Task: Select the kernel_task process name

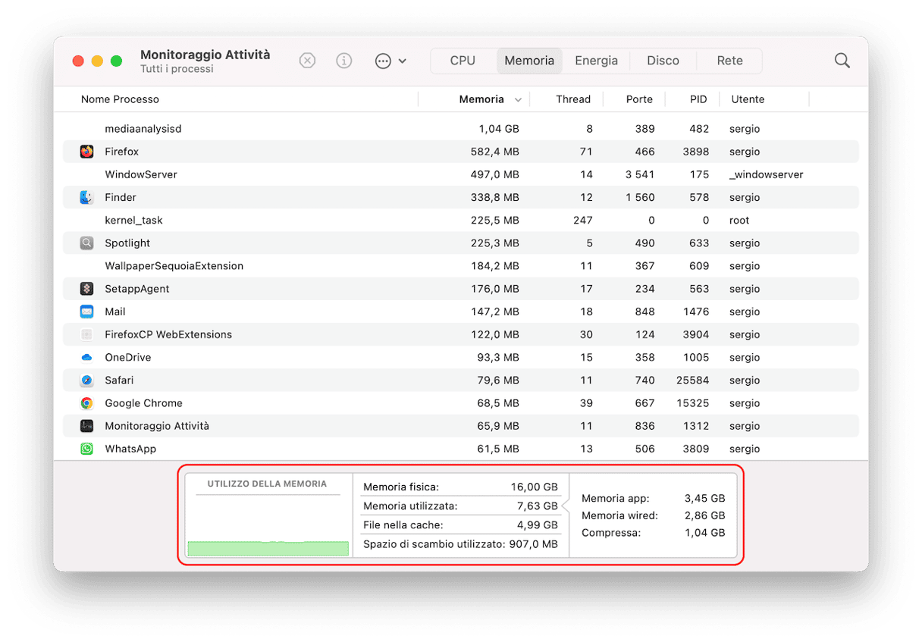Action: tap(133, 221)
